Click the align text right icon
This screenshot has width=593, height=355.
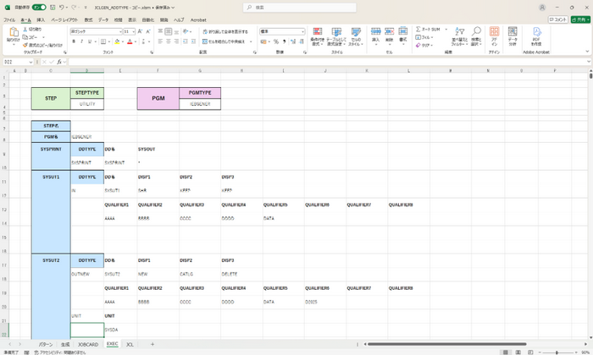pos(176,41)
